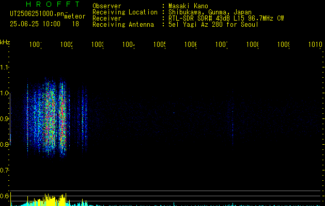Click the 5el Yagi Az 280 antenna text
The width and height of the screenshot is (325, 206).
click(213, 25)
